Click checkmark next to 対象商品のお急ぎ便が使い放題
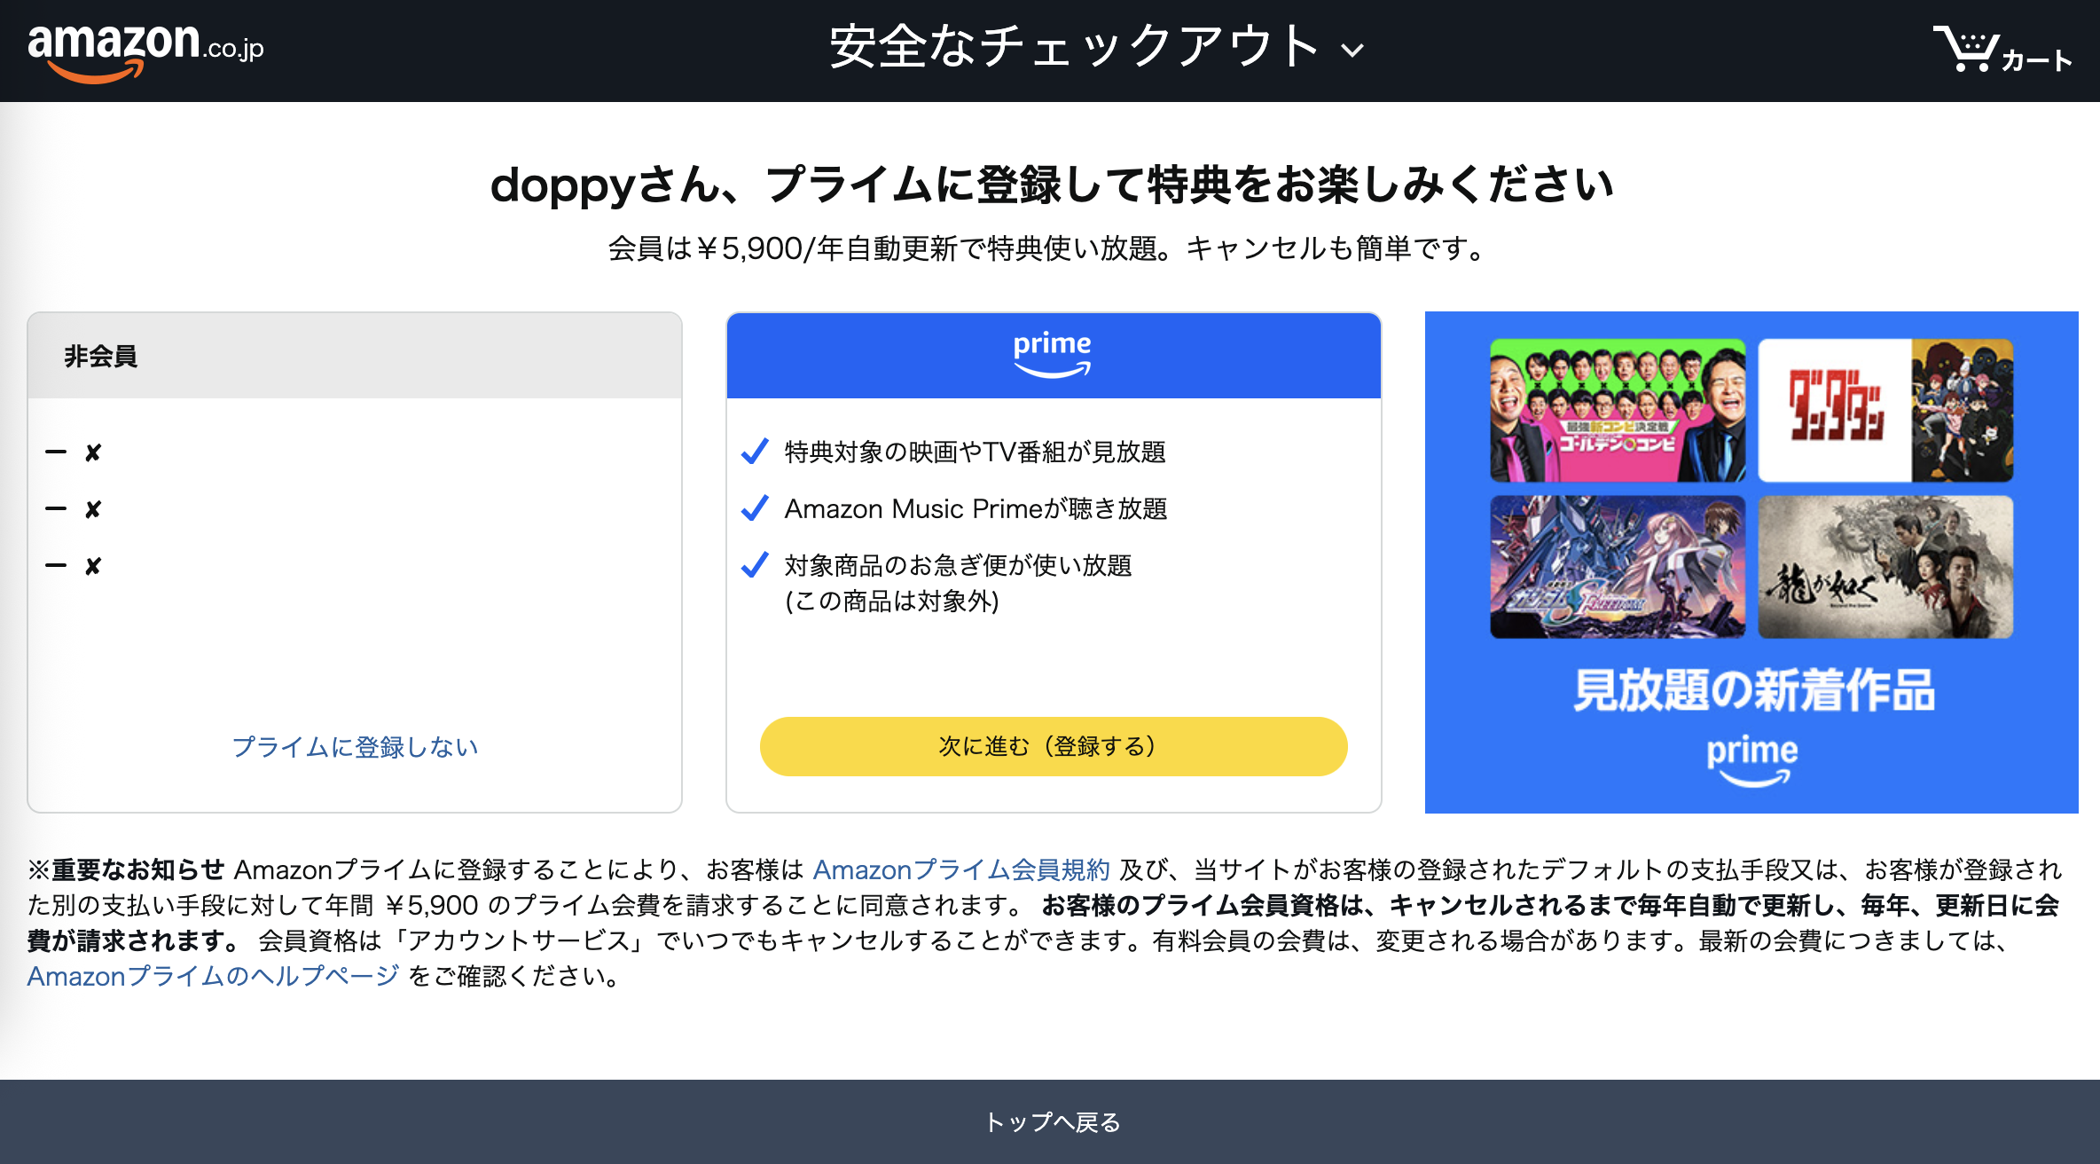The width and height of the screenshot is (2100, 1164). pos(755,565)
